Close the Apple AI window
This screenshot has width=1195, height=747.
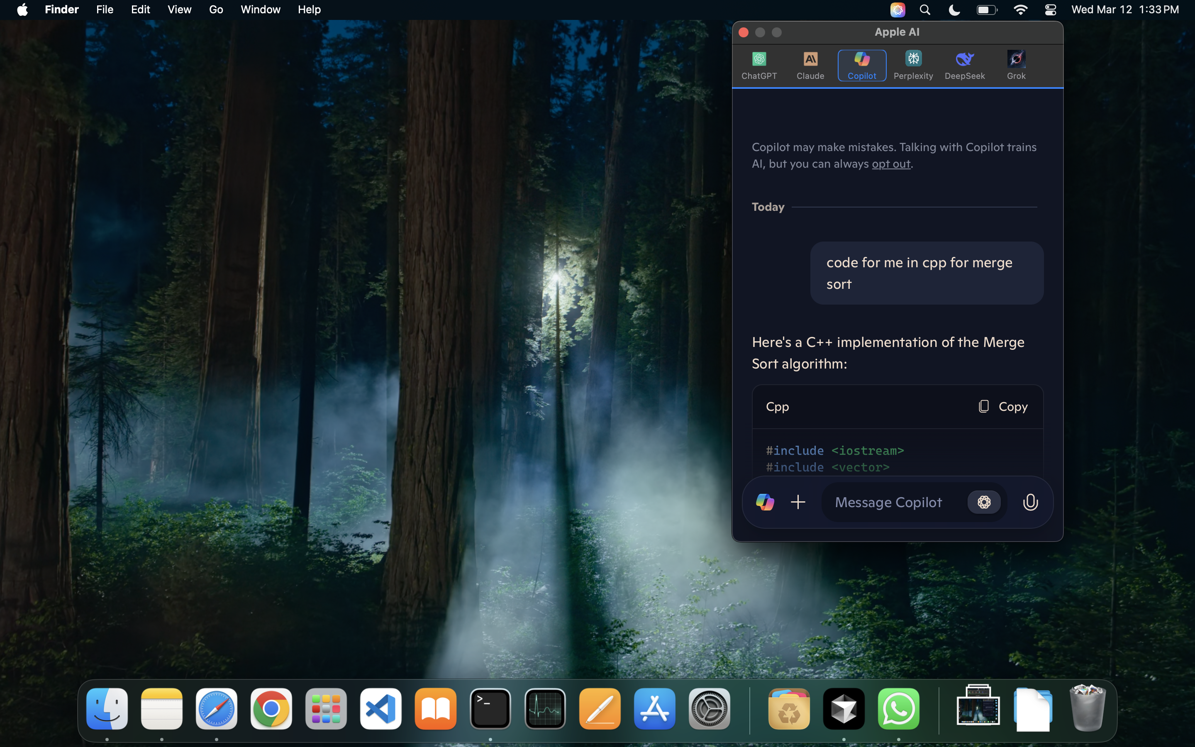click(x=743, y=33)
